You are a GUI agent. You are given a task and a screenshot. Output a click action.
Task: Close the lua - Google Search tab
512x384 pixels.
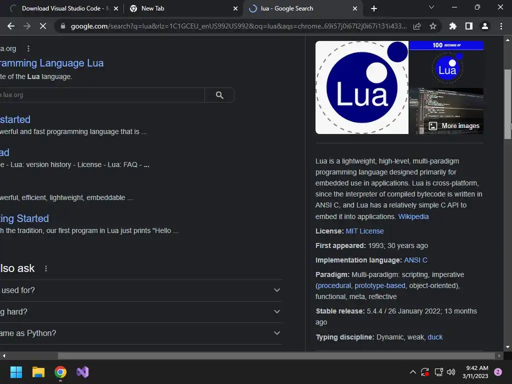pyautogui.click(x=355, y=8)
